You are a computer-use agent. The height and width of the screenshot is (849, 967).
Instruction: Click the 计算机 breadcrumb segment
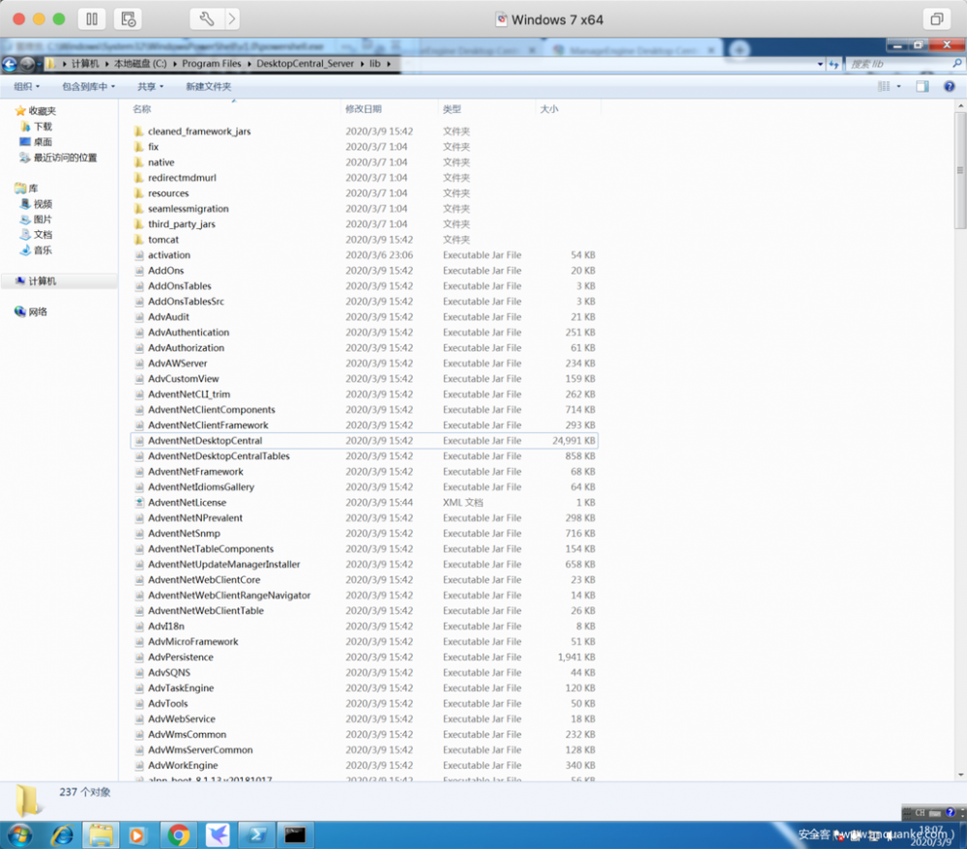(x=84, y=64)
